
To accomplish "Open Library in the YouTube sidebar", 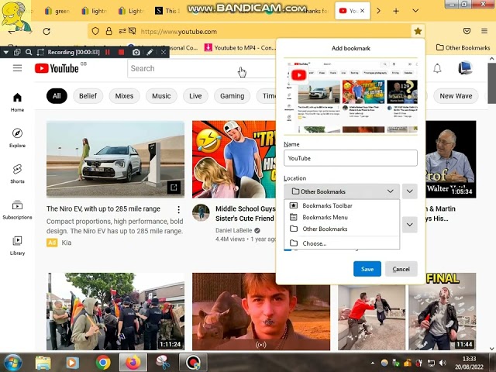I will click(17, 246).
